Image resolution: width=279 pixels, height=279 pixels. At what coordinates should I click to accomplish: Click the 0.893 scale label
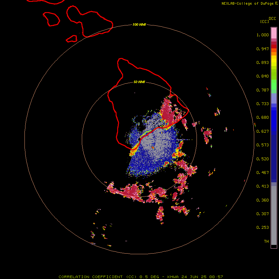click(263, 62)
